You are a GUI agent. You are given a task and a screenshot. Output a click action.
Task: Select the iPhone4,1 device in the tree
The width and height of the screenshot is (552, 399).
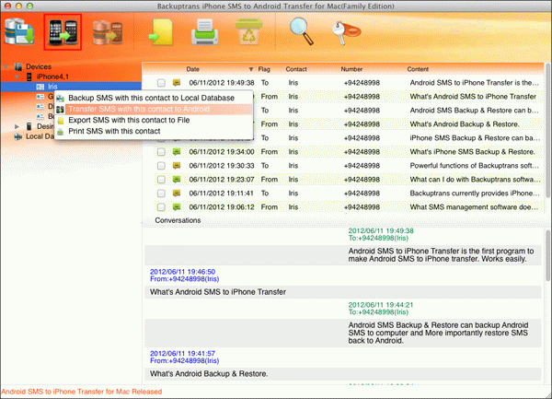pyautogui.click(x=52, y=76)
